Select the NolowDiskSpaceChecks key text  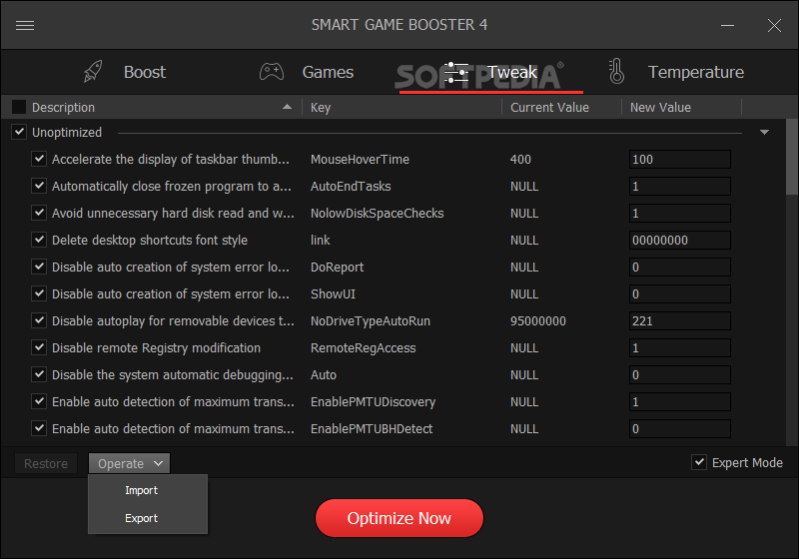[378, 214]
